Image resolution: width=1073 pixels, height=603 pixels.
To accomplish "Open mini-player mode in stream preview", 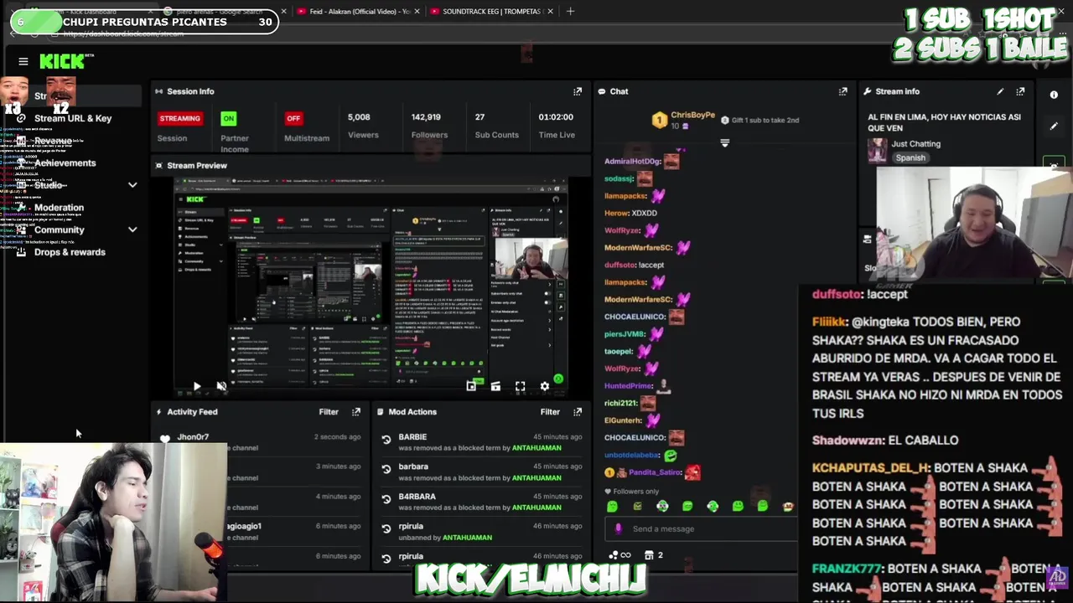I will [x=471, y=386].
